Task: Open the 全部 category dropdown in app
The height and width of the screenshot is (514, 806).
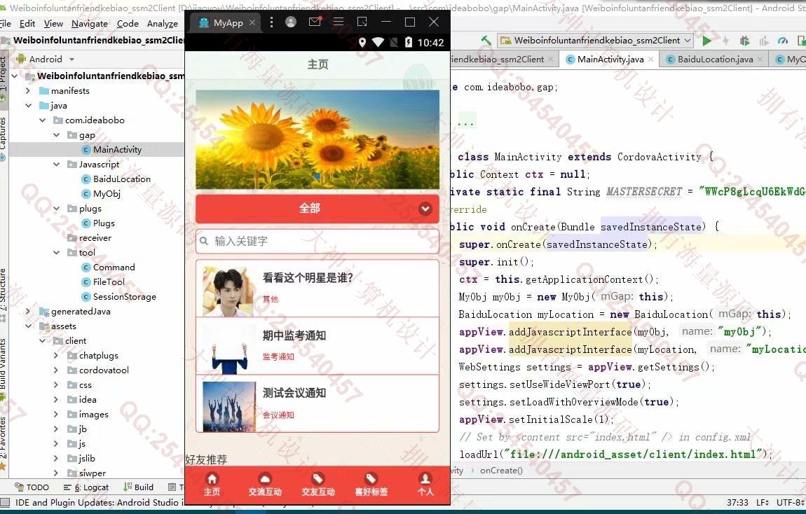Action: click(317, 209)
